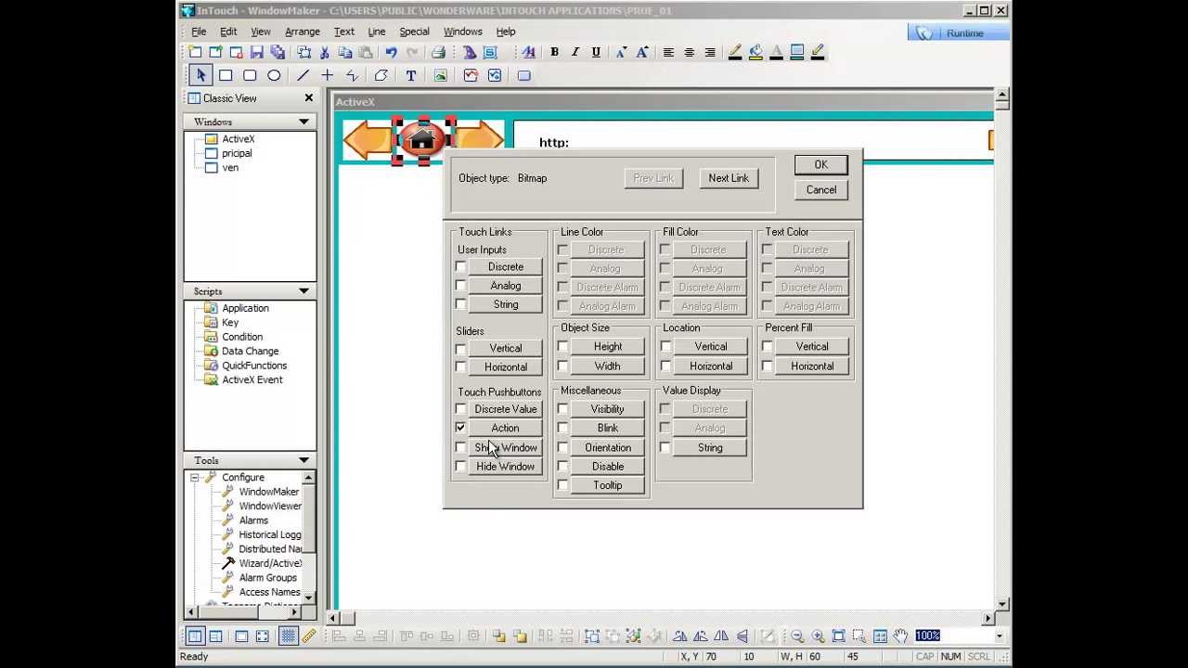Open the Text Color tool
1188x668 pixels.
tap(776, 53)
